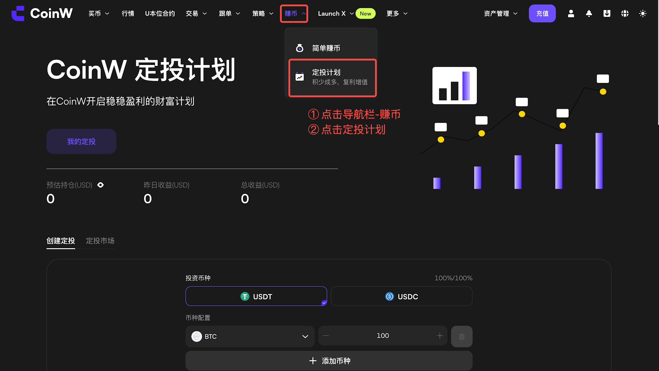Image resolution: width=659 pixels, height=371 pixels.
Task: Expand the 策略 menu
Action: (263, 14)
